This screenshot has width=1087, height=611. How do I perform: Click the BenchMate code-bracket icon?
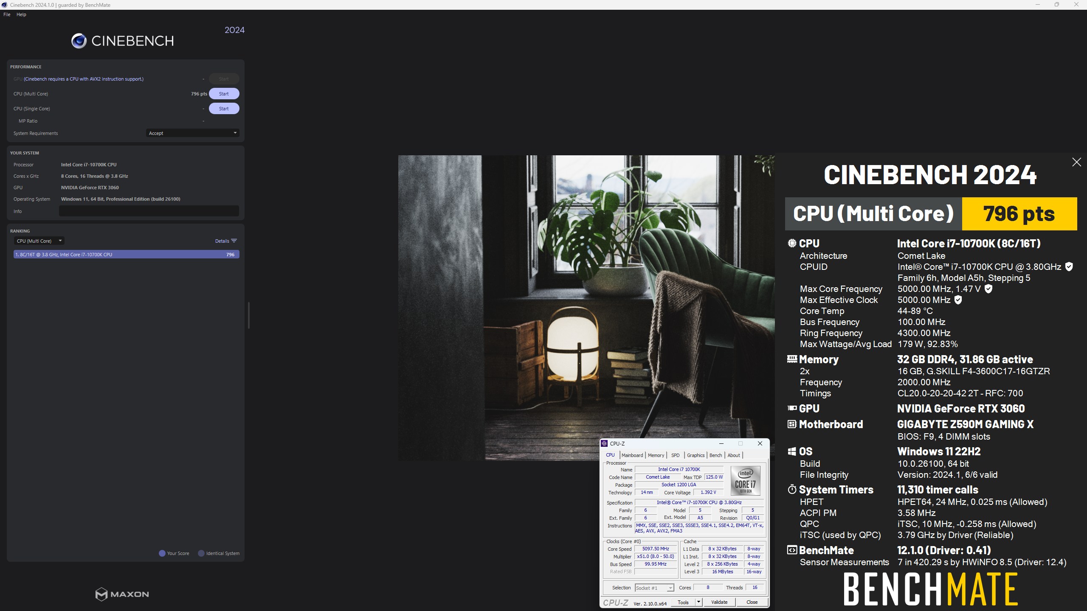792,550
